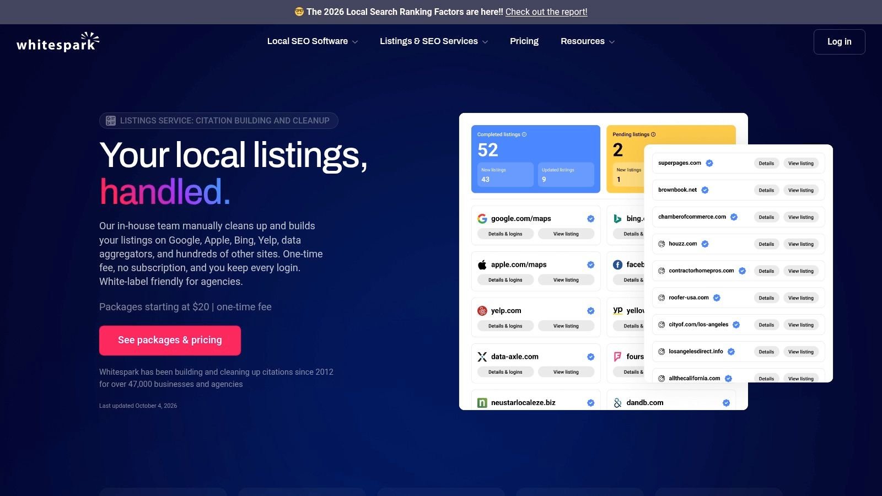Click the Facebook icon in listings
The width and height of the screenshot is (882, 496).
click(618, 265)
